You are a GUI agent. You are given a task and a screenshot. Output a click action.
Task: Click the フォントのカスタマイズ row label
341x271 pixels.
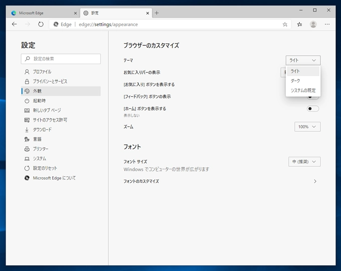coord(141,181)
